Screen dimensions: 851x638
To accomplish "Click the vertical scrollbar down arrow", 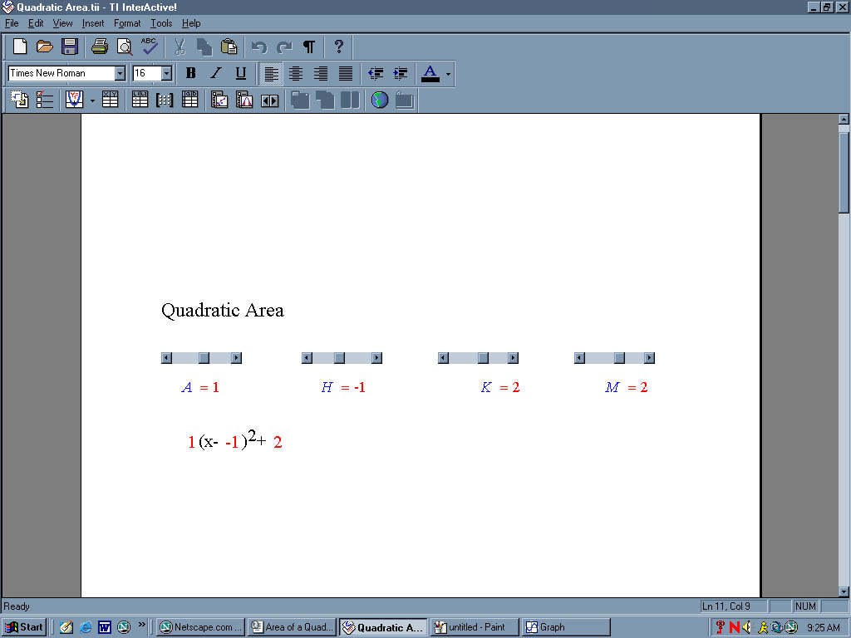I will click(844, 591).
